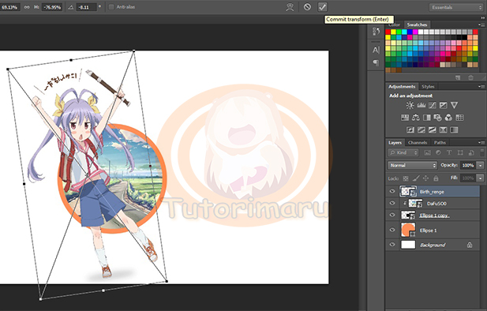
Task: Click the horizontal skew H value field
Action: [52, 7]
